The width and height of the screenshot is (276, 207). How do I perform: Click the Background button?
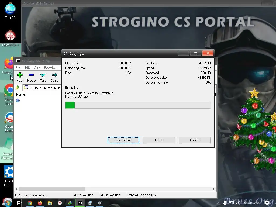[x=123, y=140]
